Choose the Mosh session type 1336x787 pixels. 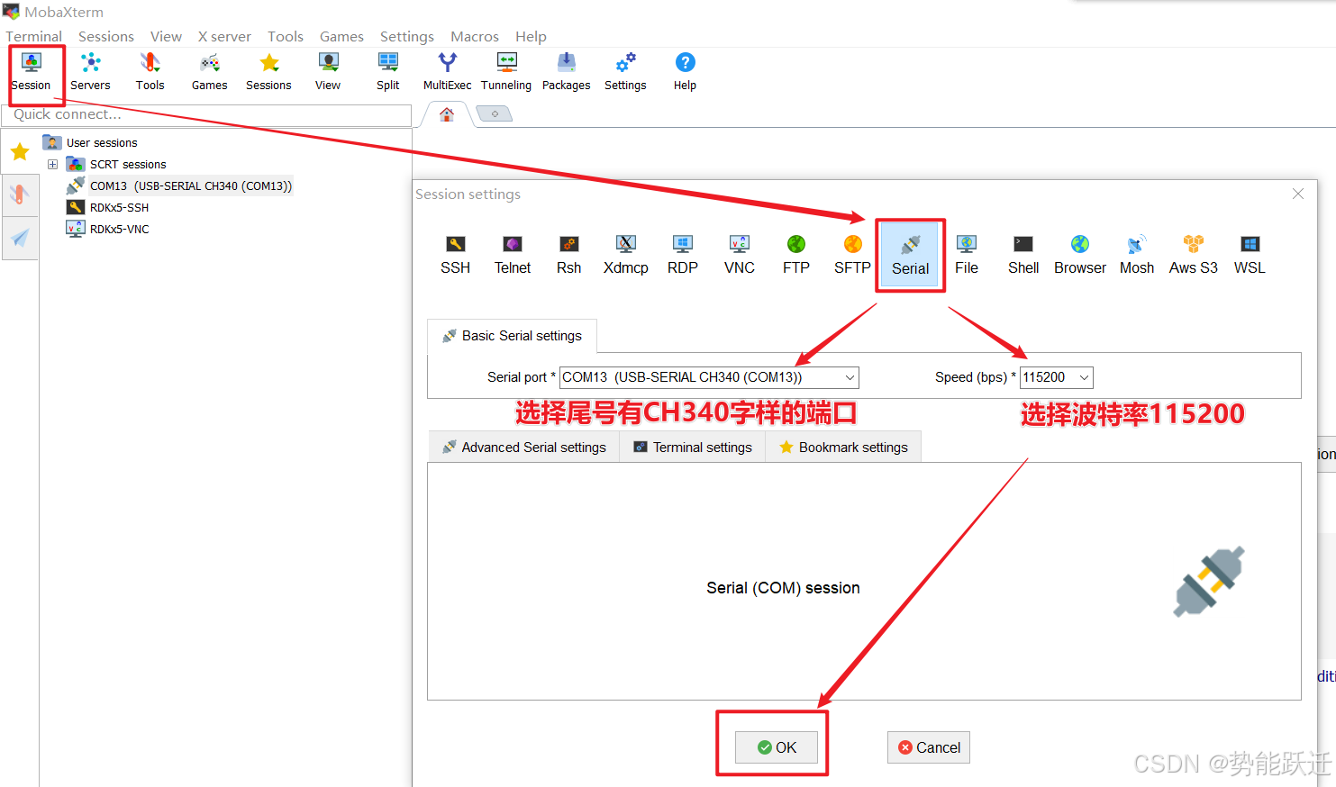click(1137, 255)
